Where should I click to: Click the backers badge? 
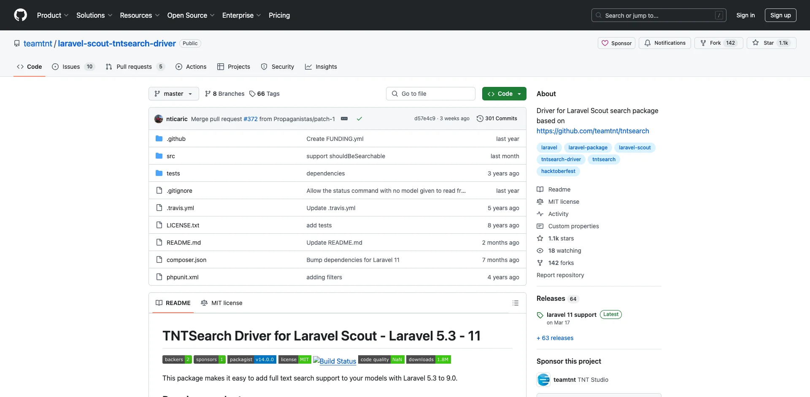[x=177, y=359]
